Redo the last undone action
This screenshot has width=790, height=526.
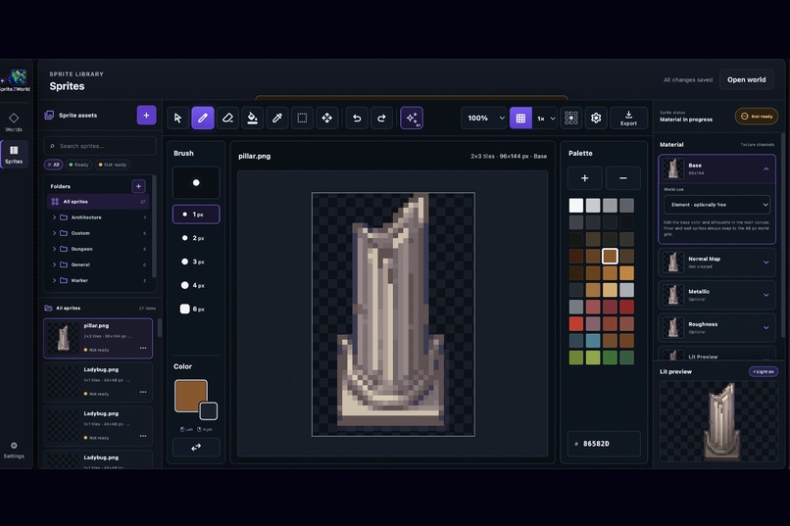(x=381, y=118)
